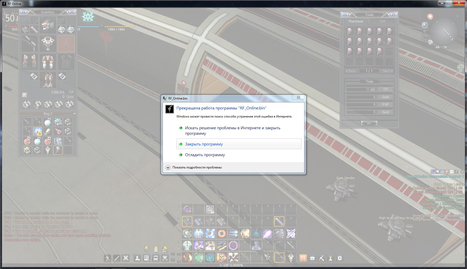Hide hotbar row 3 with its X
The image size is (467, 269).
[179, 231]
